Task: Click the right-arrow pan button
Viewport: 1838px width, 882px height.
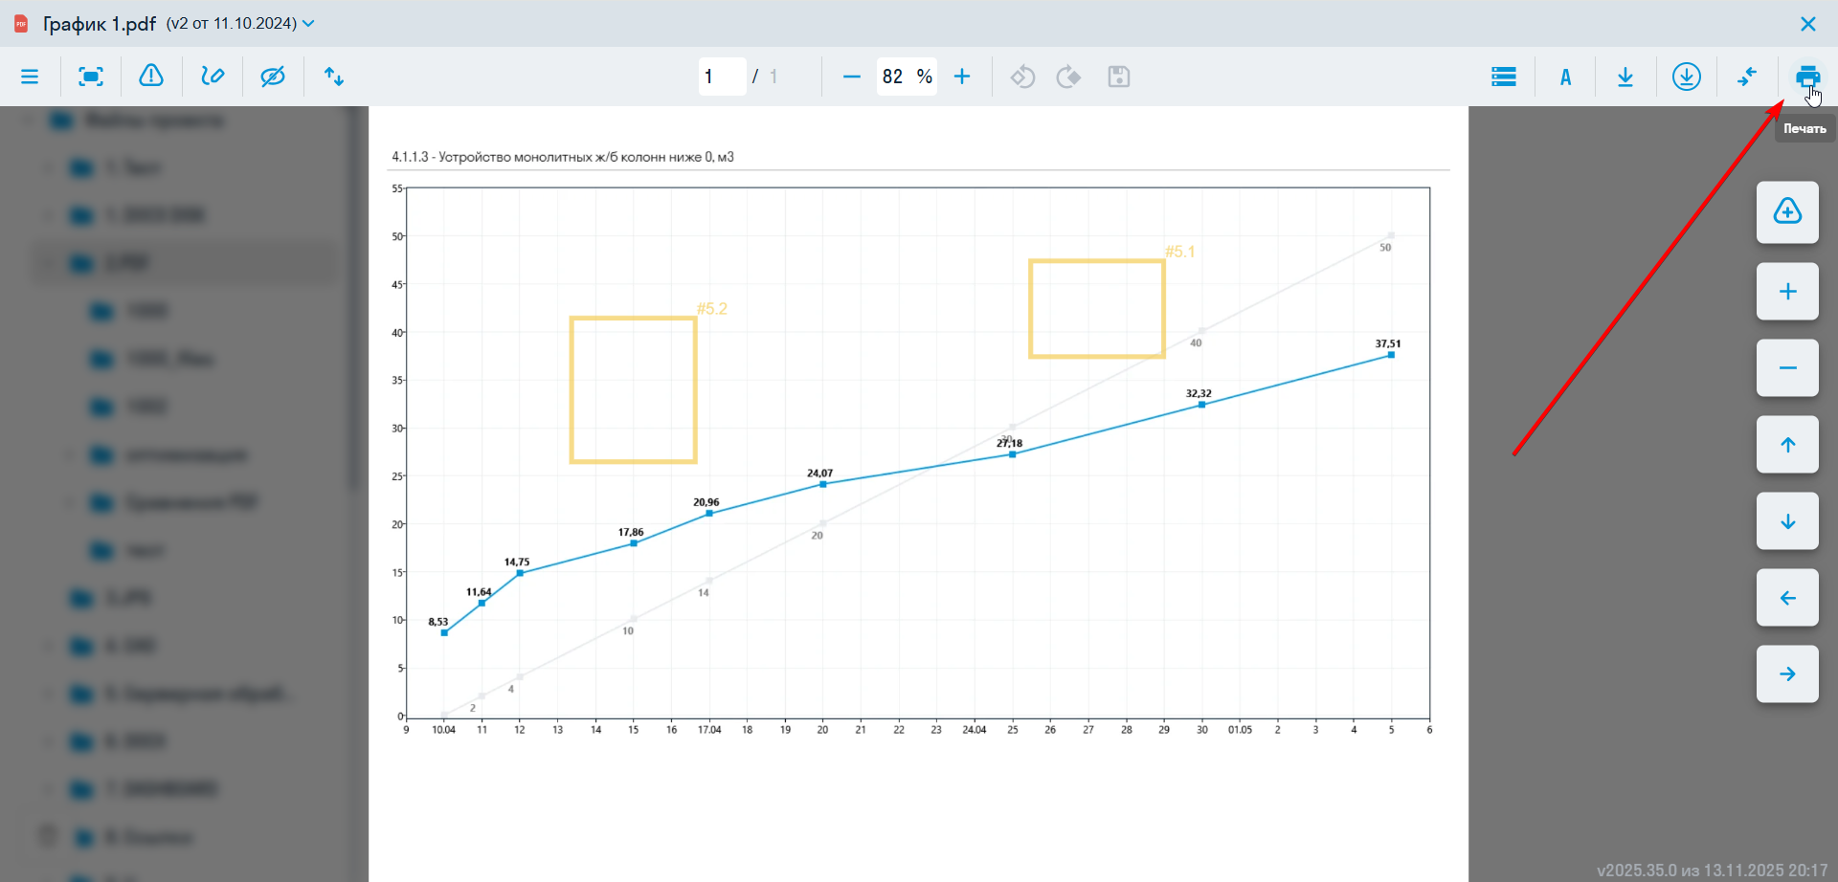Action: pyautogui.click(x=1787, y=674)
